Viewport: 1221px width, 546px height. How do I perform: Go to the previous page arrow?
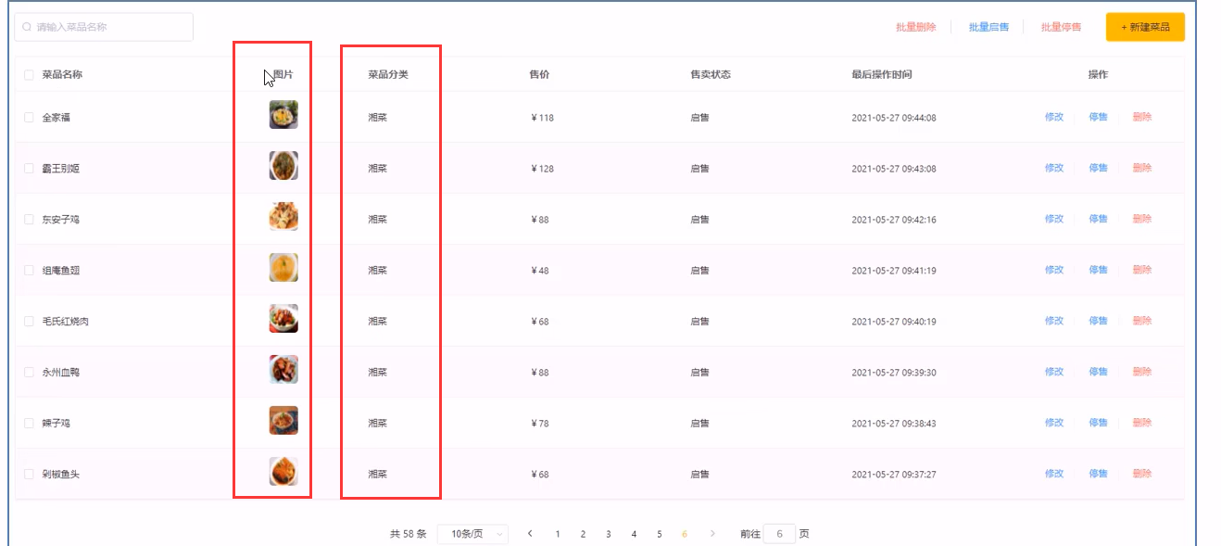[x=530, y=534]
